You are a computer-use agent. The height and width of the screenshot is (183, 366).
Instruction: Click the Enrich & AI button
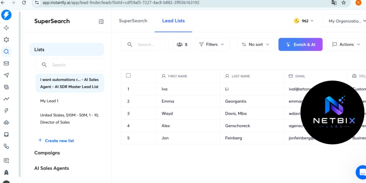coord(300,45)
